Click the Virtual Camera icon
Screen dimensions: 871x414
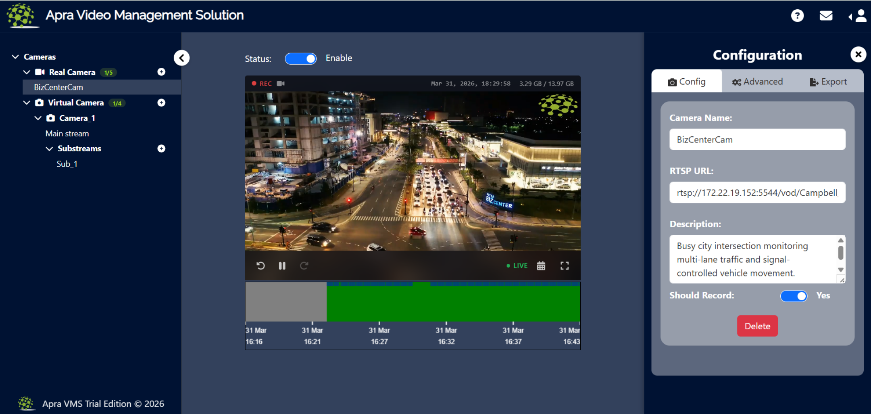pos(39,102)
